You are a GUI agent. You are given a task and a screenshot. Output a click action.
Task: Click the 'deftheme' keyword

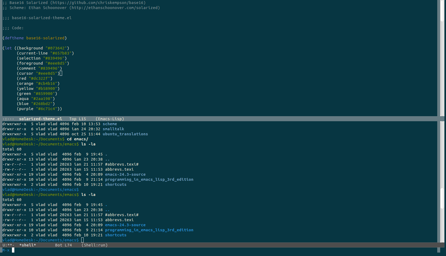click(x=14, y=38)
